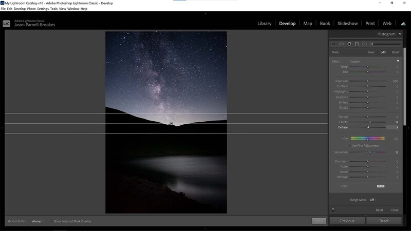This screenshot has height=231, width=411.
Task: Click Close link in filter panel
Action: click(395, 210)
